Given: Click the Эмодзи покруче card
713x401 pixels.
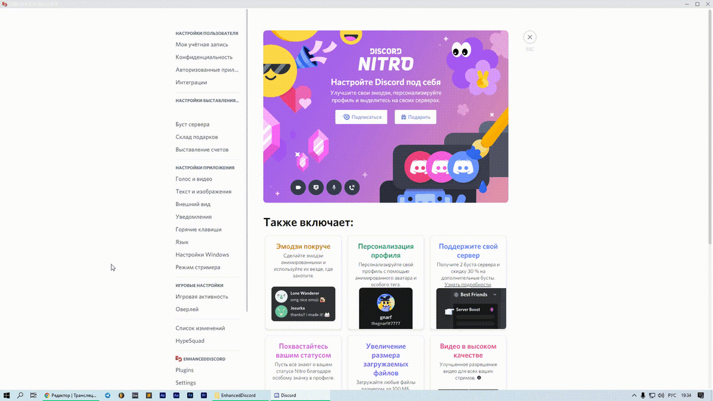Looking at the screenshot, I should coord(303,282).
